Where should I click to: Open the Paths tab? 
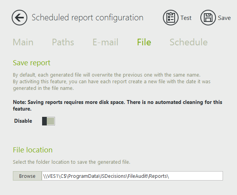[x=63, y=42]
